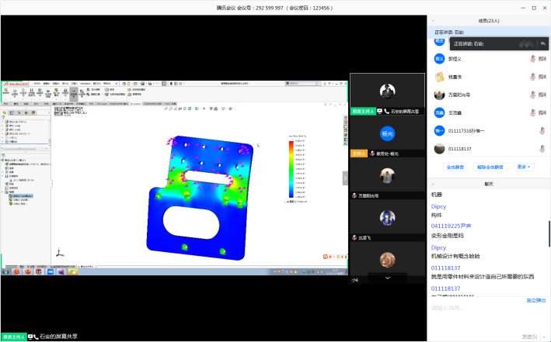Toggle microphone for member 万里阳光号
The width and height of the screenshot is (551, 342).
[x=532, y=95]
